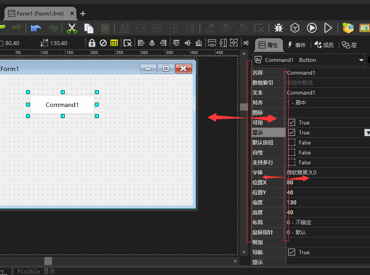Image resolution: width=370 pixels, height=275 pixels.
Task: Click the bug debug icon
Action: coord(279,28)
